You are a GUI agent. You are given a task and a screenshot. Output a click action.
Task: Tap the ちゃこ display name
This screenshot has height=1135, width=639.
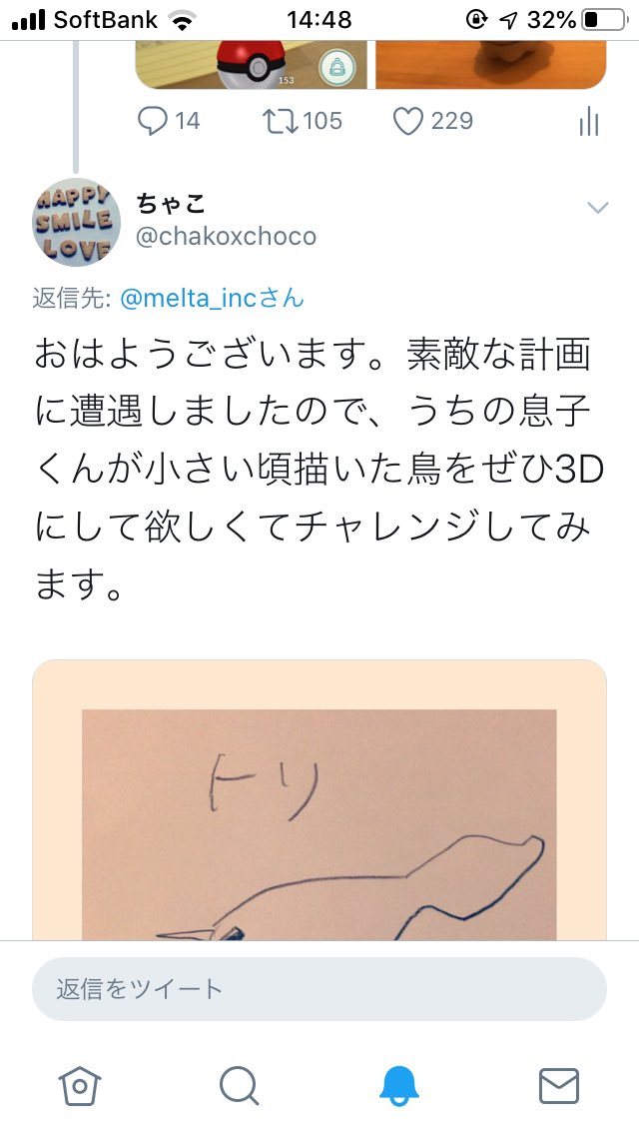click(x=171, y=204)
